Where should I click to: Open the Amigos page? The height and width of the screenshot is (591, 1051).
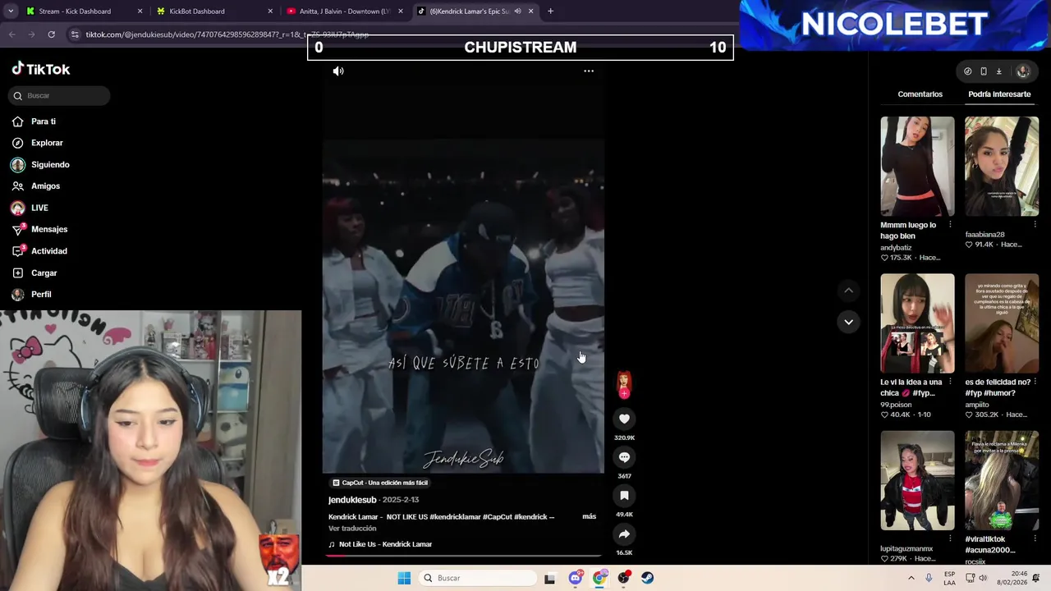pyautogui.click(x=45, y=186)
